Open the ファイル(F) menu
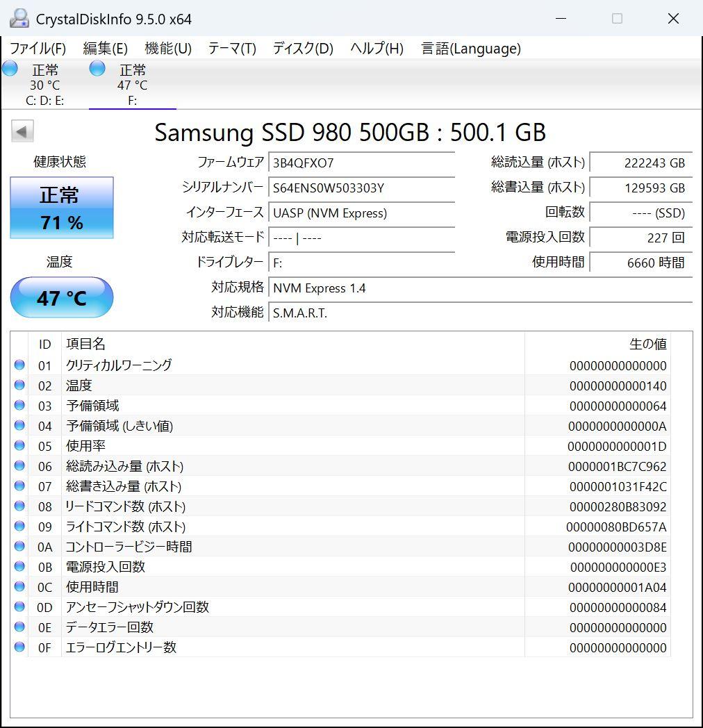 coord(38,49)
